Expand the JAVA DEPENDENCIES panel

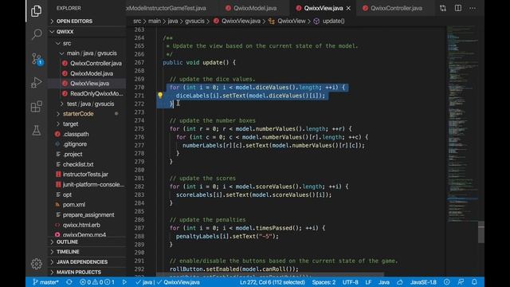tap(81, 262)
